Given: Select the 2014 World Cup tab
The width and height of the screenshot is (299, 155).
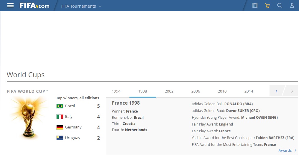Looking at the screenshot, I should 249,91.
